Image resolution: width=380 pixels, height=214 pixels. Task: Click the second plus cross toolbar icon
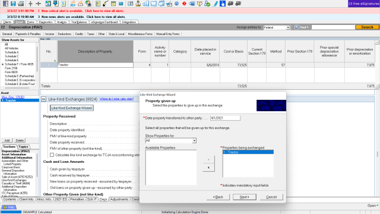pos(38,4)
